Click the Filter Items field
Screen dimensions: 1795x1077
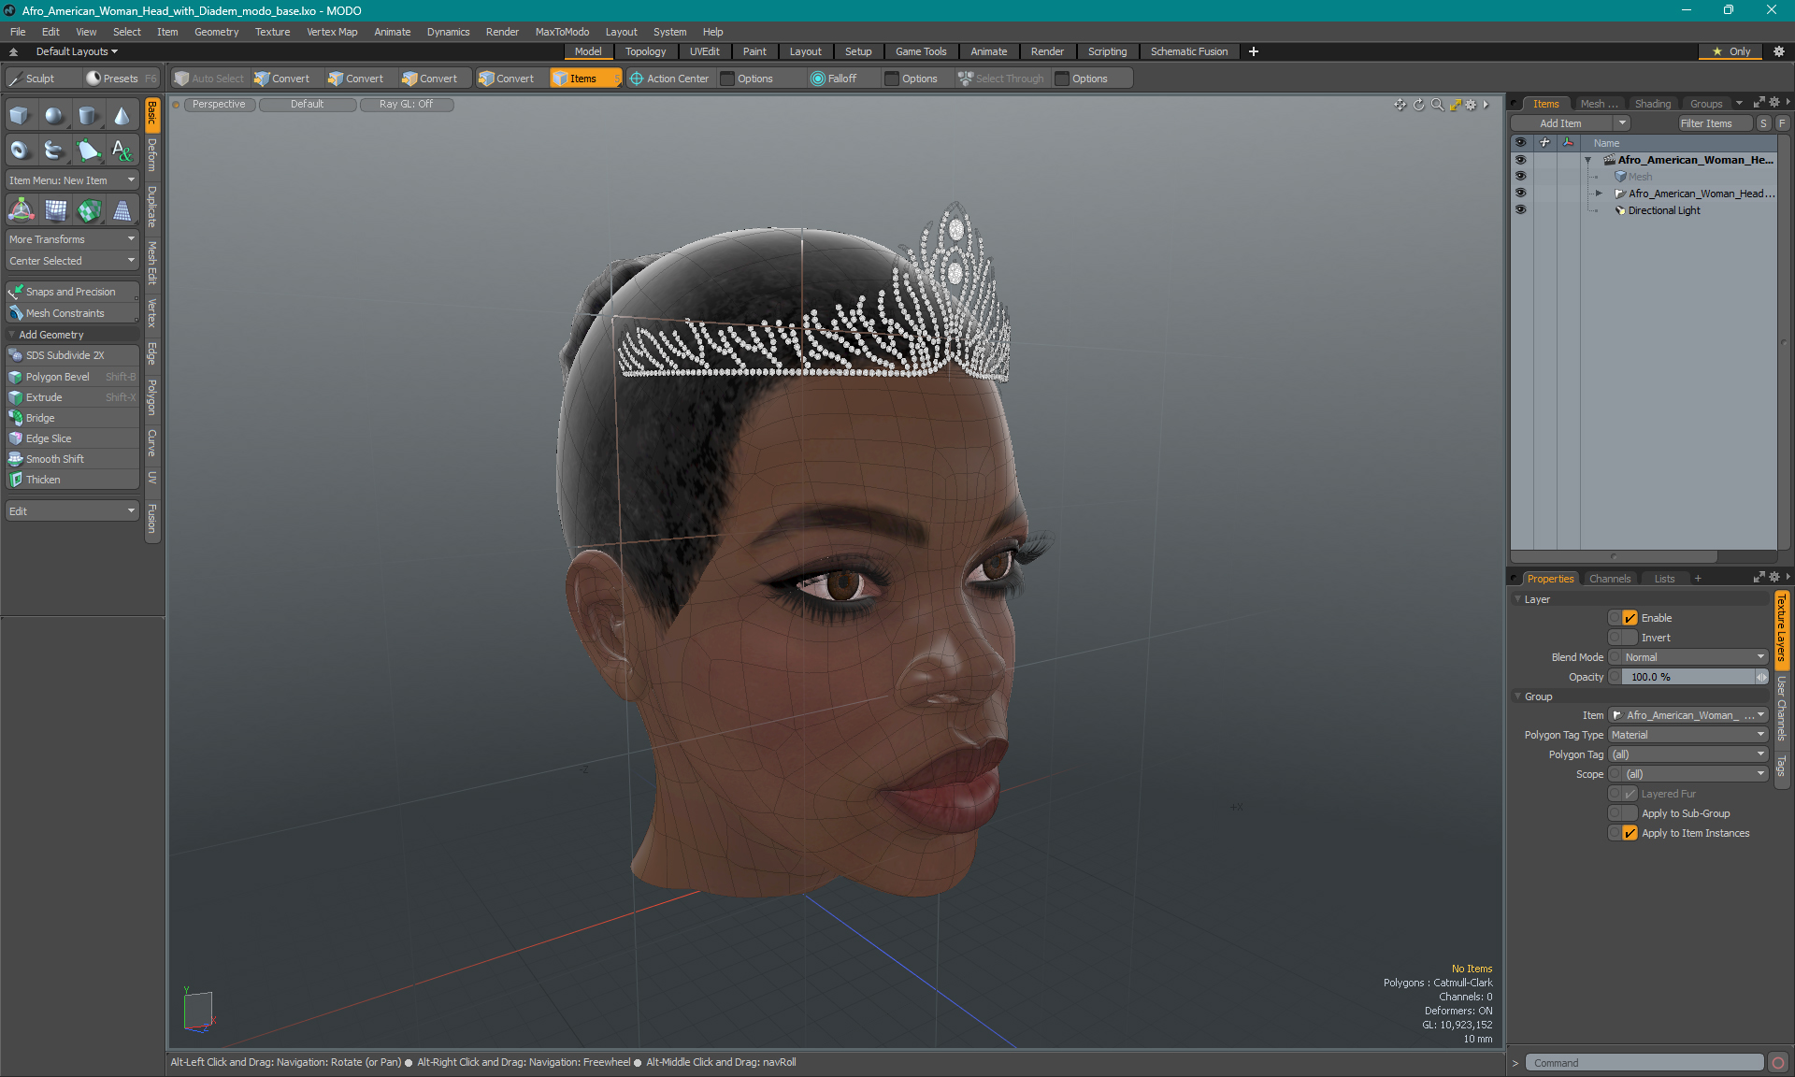(x=1714, y=123)
